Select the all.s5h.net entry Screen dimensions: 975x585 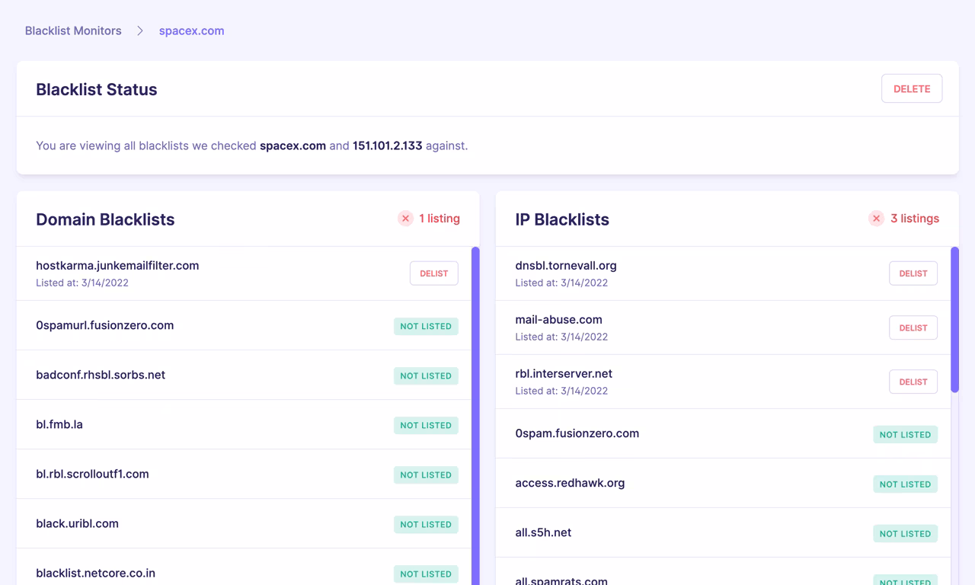(x=686, y=532)
